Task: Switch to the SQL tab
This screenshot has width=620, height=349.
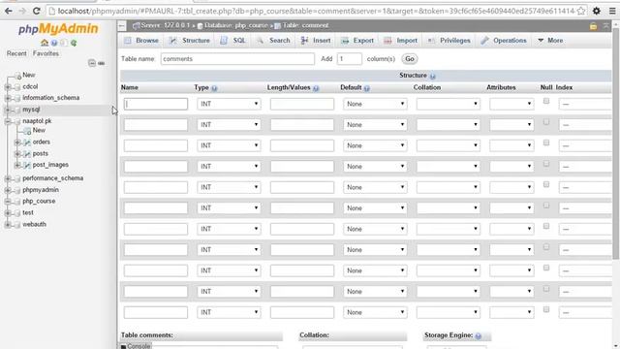Action: (233, 41)
